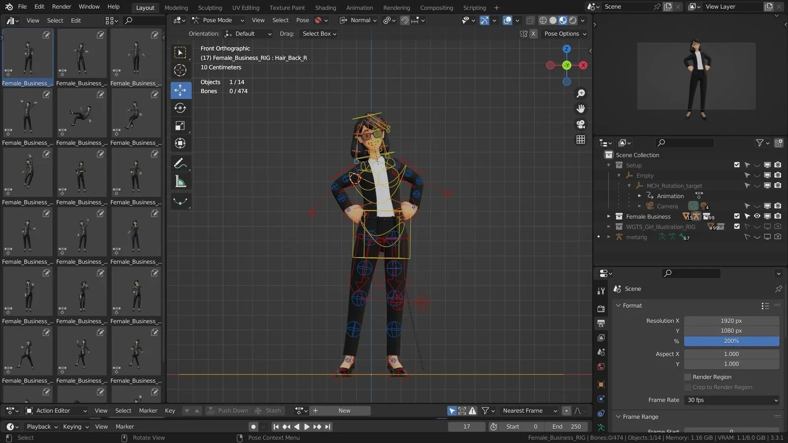Choose the 3D Cursor tool

tap(180, 70)
